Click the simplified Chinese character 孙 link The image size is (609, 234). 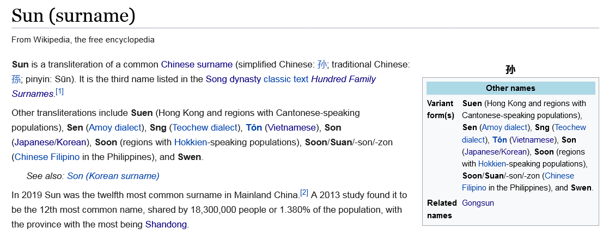[x=322, y=64]
